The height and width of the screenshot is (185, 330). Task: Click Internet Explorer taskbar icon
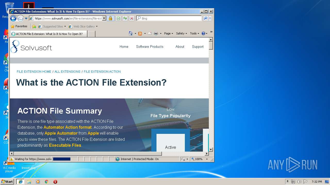21,181
